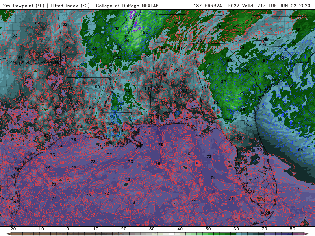Click the "50" color bar label
The height and width of the screenshot is (236, 315).
[x=208, y=229]
